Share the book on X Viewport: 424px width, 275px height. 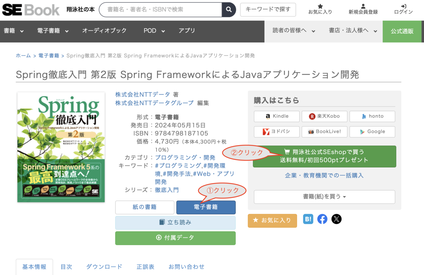coord(336,219)
